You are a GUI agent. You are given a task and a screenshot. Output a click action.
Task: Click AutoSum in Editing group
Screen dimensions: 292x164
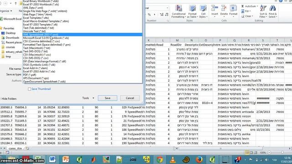pyautogui.click(x=249, y=6)
